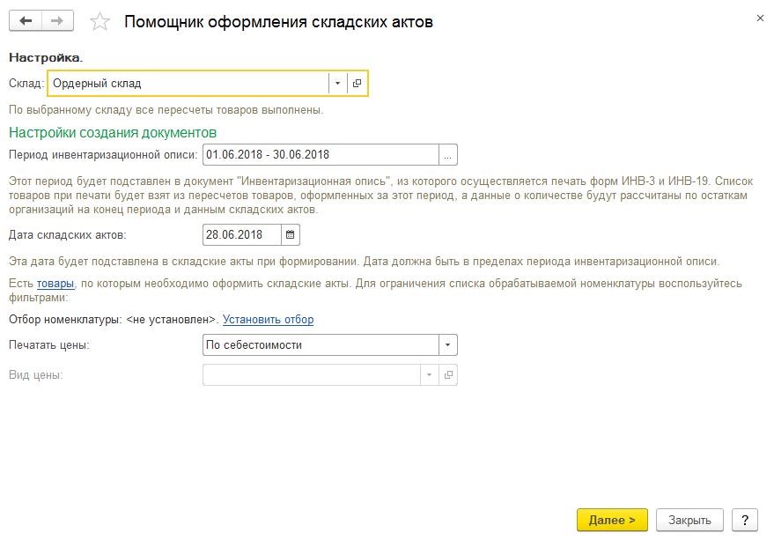Open the selected Склад item card
This screenshot has height=540, width=774.
coord(357,83)
